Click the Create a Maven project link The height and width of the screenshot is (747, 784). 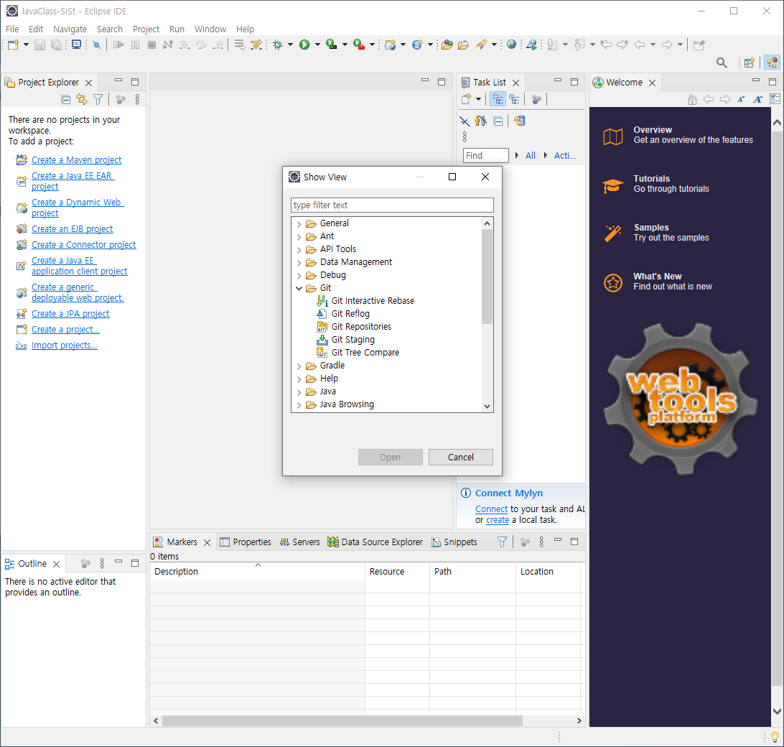77,160
